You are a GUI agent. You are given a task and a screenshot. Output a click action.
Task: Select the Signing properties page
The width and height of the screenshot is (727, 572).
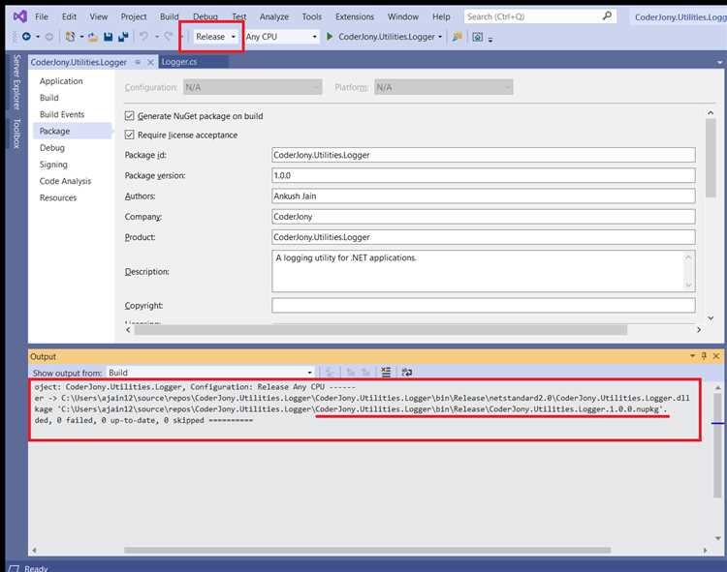(x=53, y=165)
